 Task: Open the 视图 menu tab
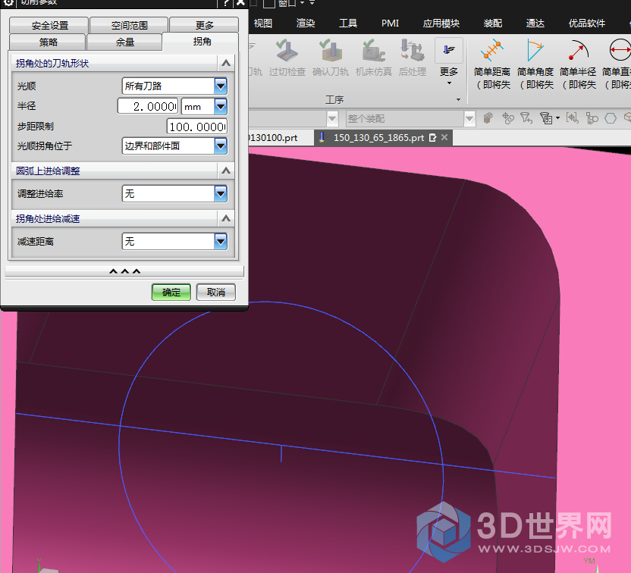tap(262, 23)
